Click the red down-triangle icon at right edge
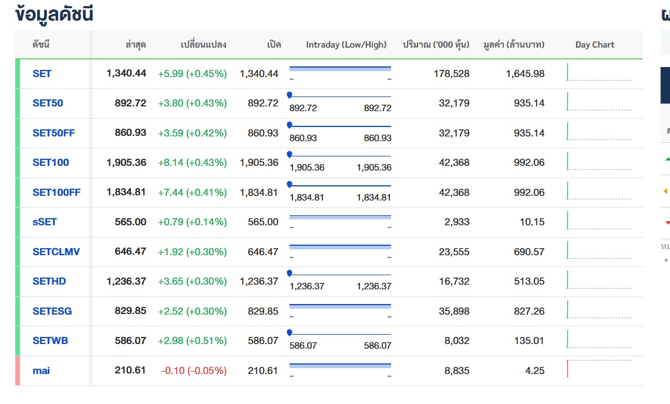 pyautogui.click(x=667, y=222)
